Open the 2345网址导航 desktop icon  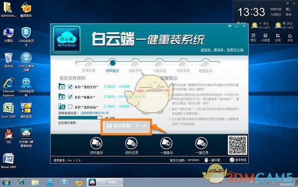(x=26, y=87)
